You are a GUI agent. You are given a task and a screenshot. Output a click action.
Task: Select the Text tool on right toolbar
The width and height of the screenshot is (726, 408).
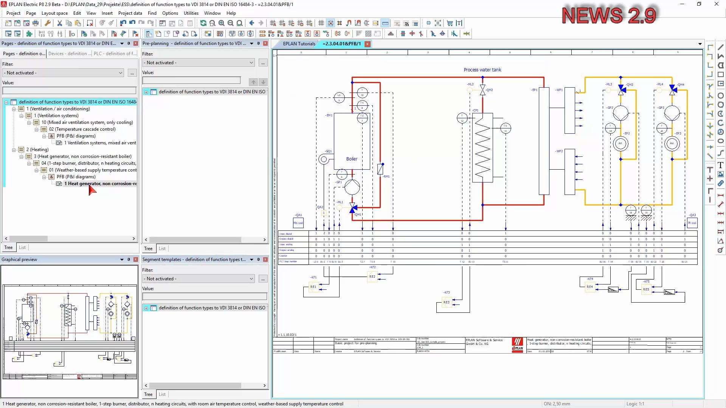click(x=721, y=165)
